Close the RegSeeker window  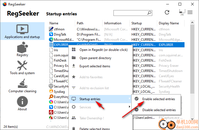point(192,4)
